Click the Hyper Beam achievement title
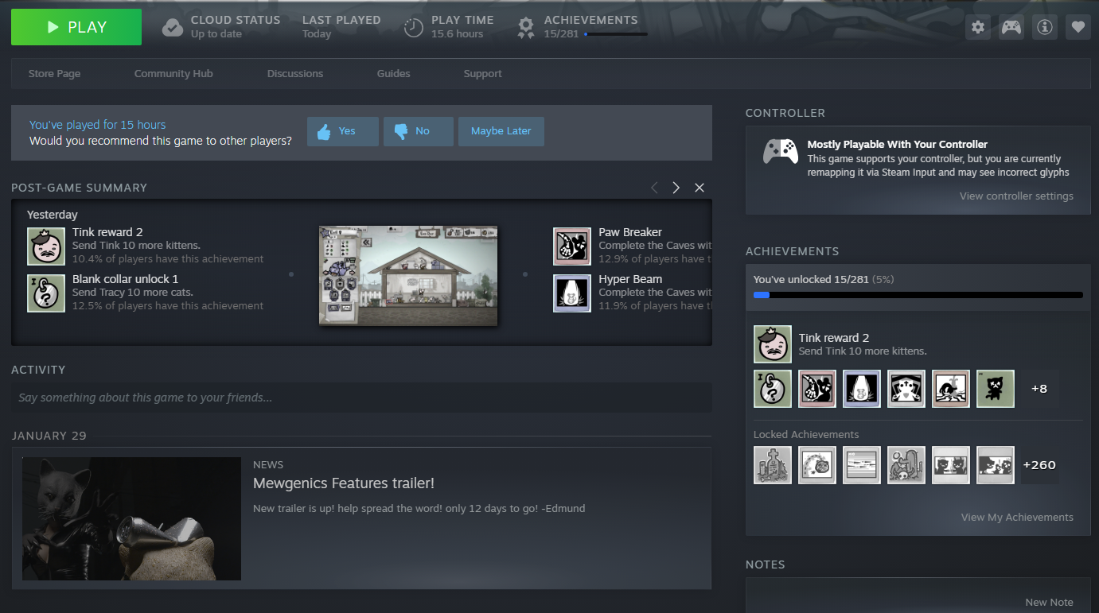This screenshot has width=1099, height=613. pos(630,279)
